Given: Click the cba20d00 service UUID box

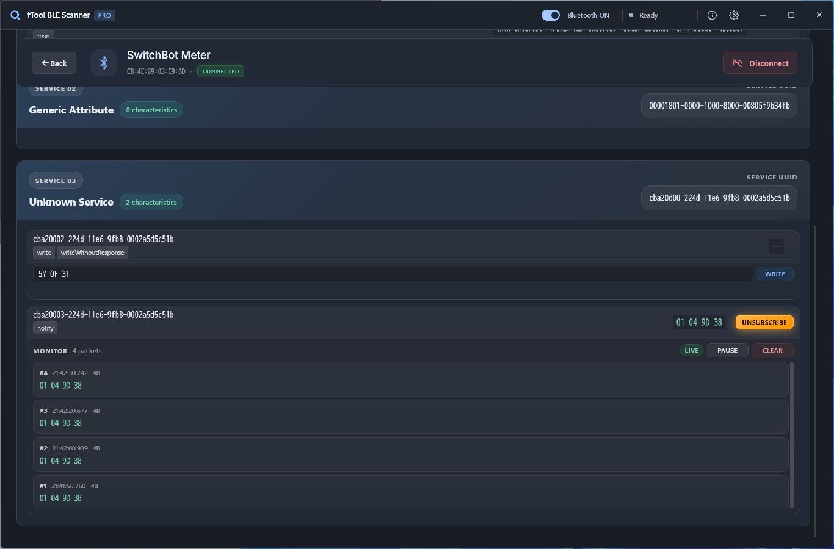Looking at the screenshot, I should 719,198.
